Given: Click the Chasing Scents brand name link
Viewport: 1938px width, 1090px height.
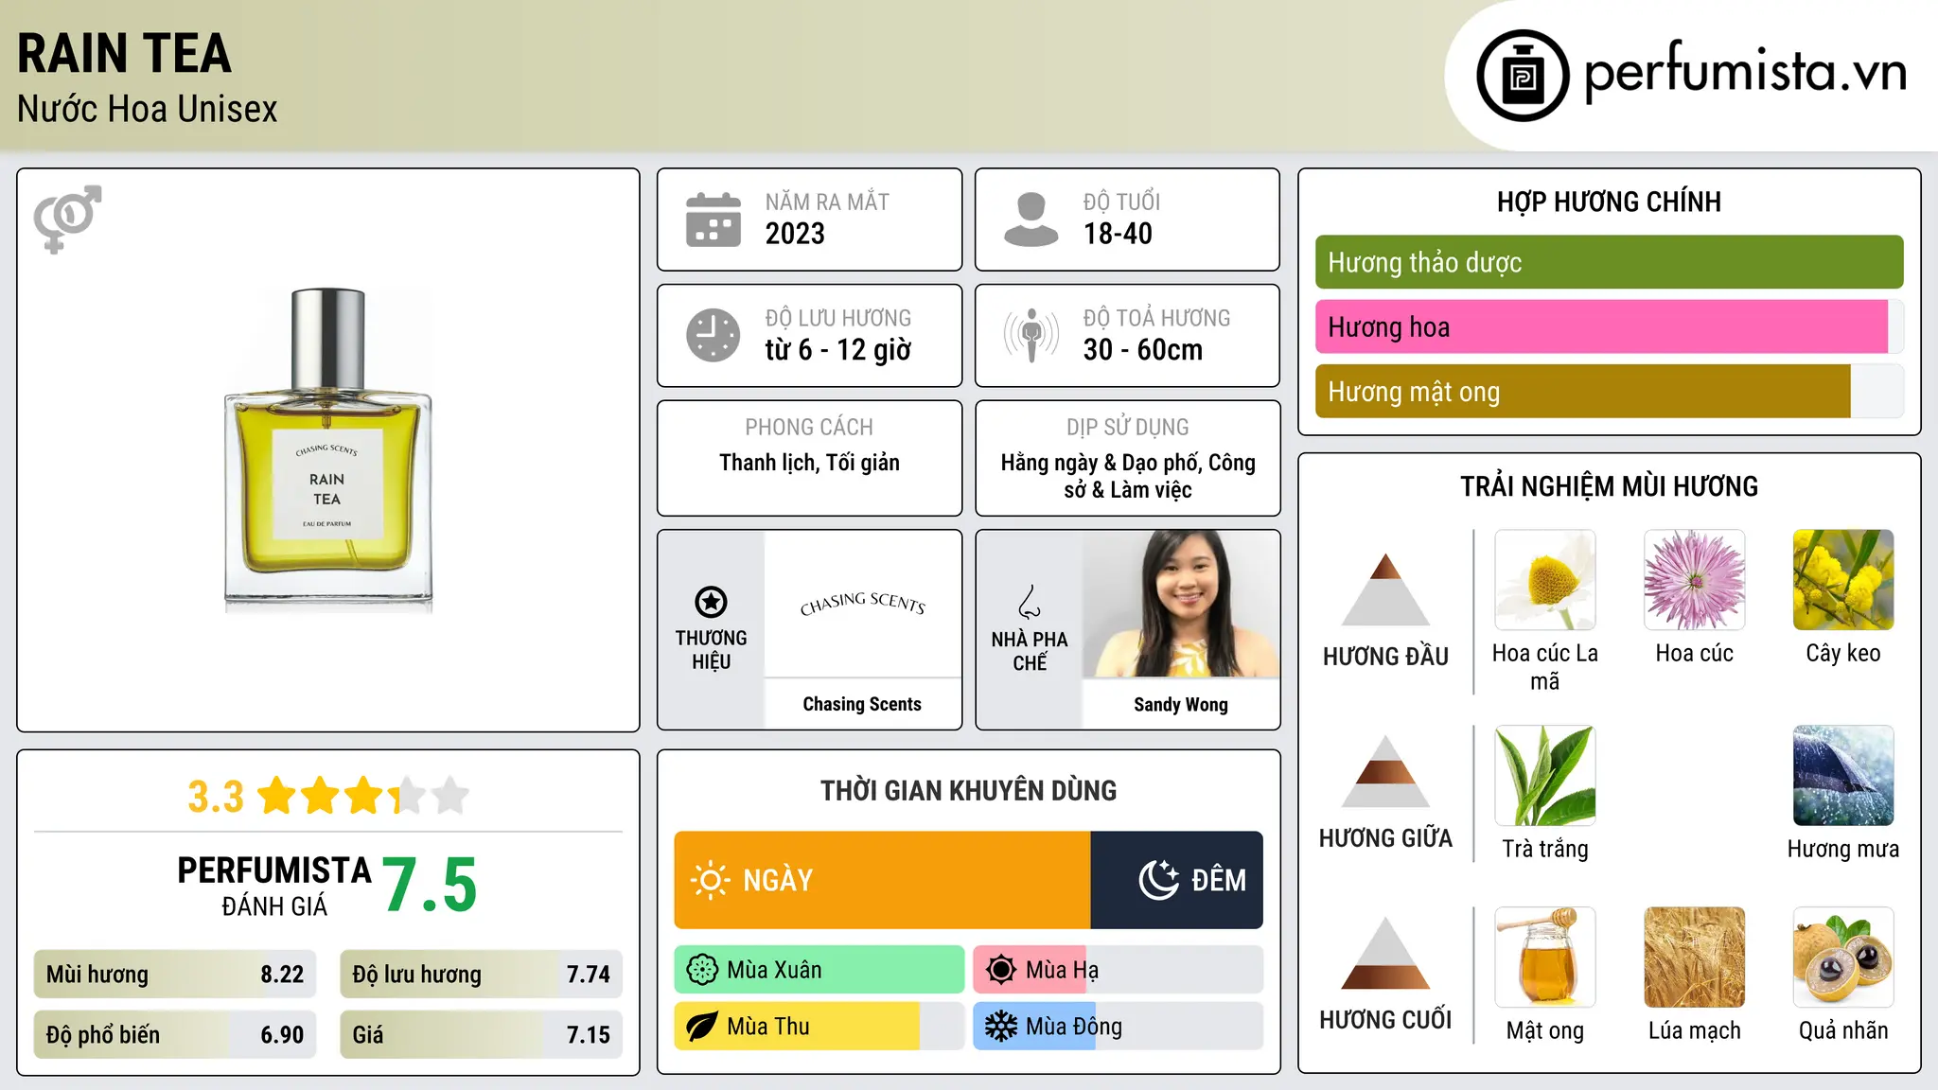Looking at the screenshot, I should click(x=862, y=704).
